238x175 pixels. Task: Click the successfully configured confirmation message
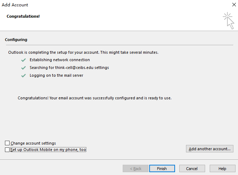click(x=94, y=98)
